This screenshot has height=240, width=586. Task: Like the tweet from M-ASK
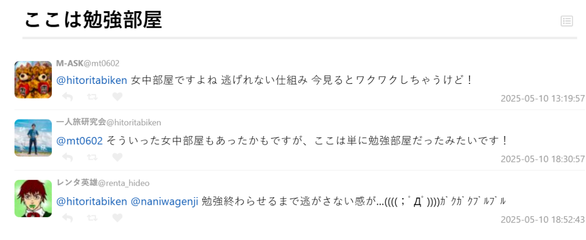click(x=117, y=97)
